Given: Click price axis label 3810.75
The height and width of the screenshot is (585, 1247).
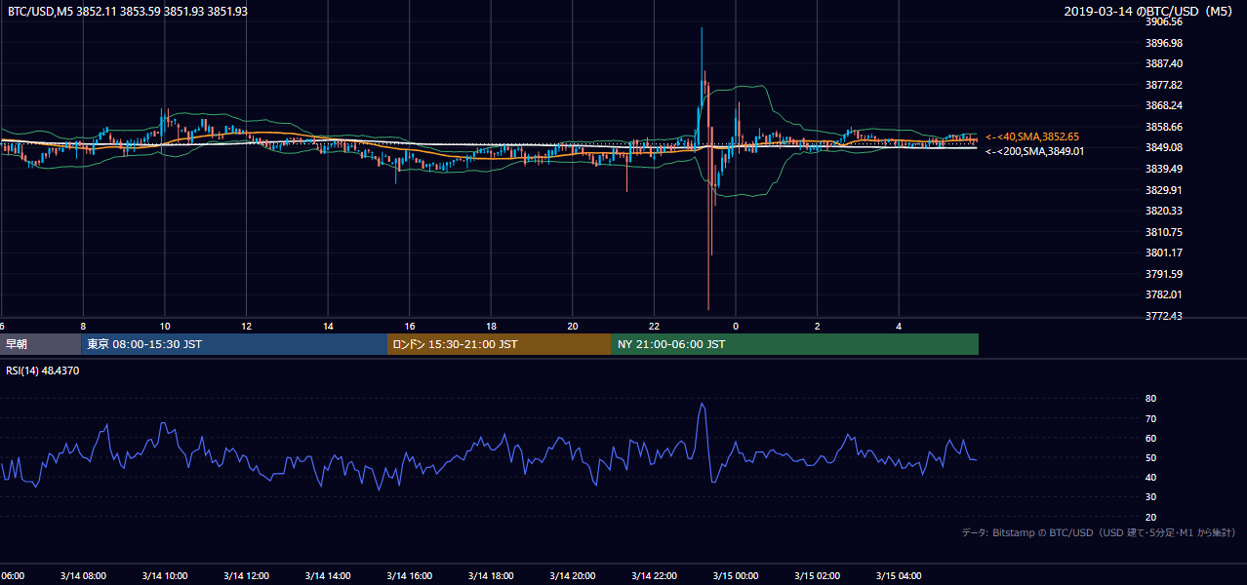Looking at the screenshot, I should (1164, 232).
